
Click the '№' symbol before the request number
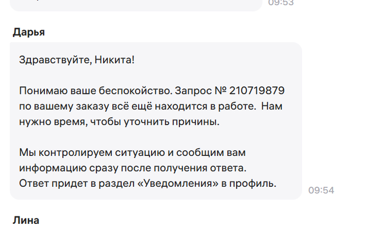click(x=220, y=91)
